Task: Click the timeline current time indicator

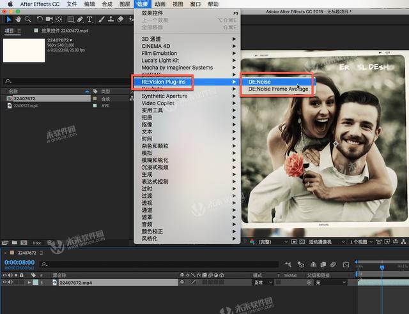Action: point(382,267)
